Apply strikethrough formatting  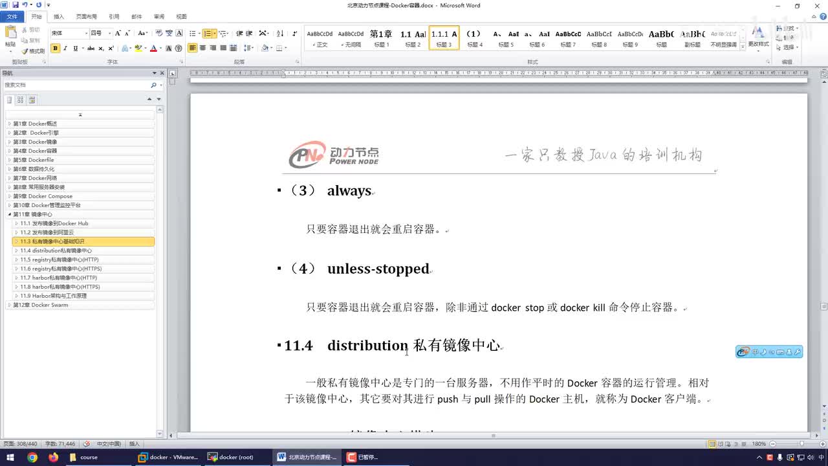91,49
